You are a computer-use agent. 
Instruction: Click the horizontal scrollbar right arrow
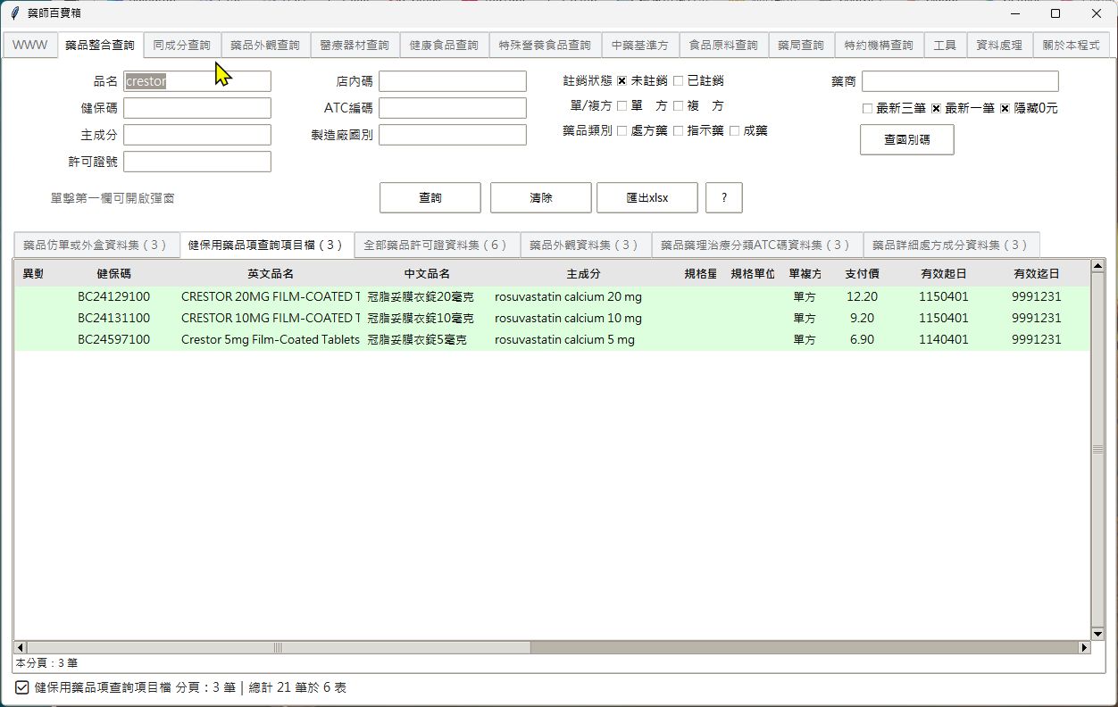tap(1085, 647)
